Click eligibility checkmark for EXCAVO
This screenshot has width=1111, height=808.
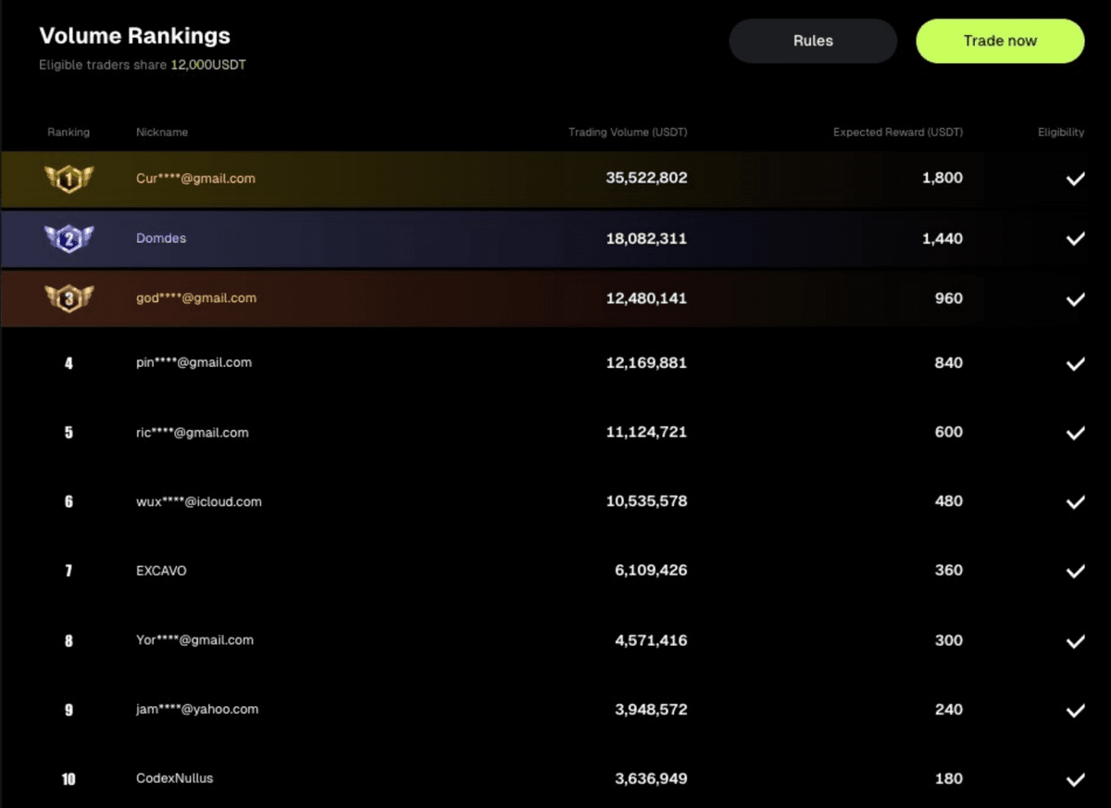(x=1075, y=572)
